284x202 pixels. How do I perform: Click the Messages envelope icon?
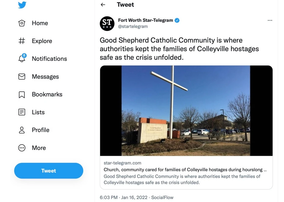tap(22, 77)
